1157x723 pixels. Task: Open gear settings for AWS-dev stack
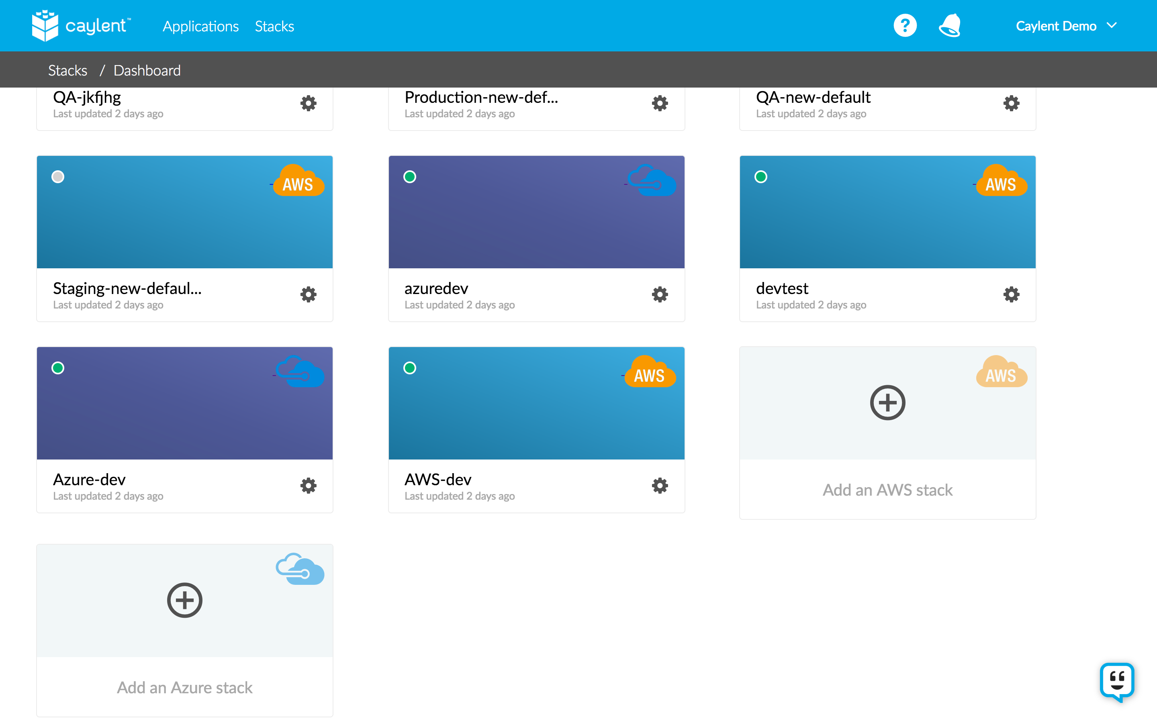pyautogui.click(x=660, y=485)
